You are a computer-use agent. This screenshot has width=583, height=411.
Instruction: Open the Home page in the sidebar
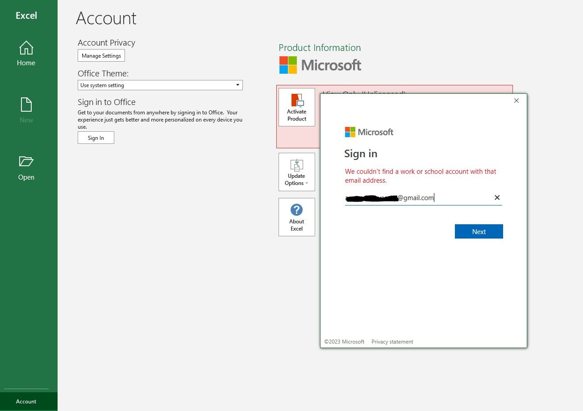pyautogui.click(x=26, y=54)
